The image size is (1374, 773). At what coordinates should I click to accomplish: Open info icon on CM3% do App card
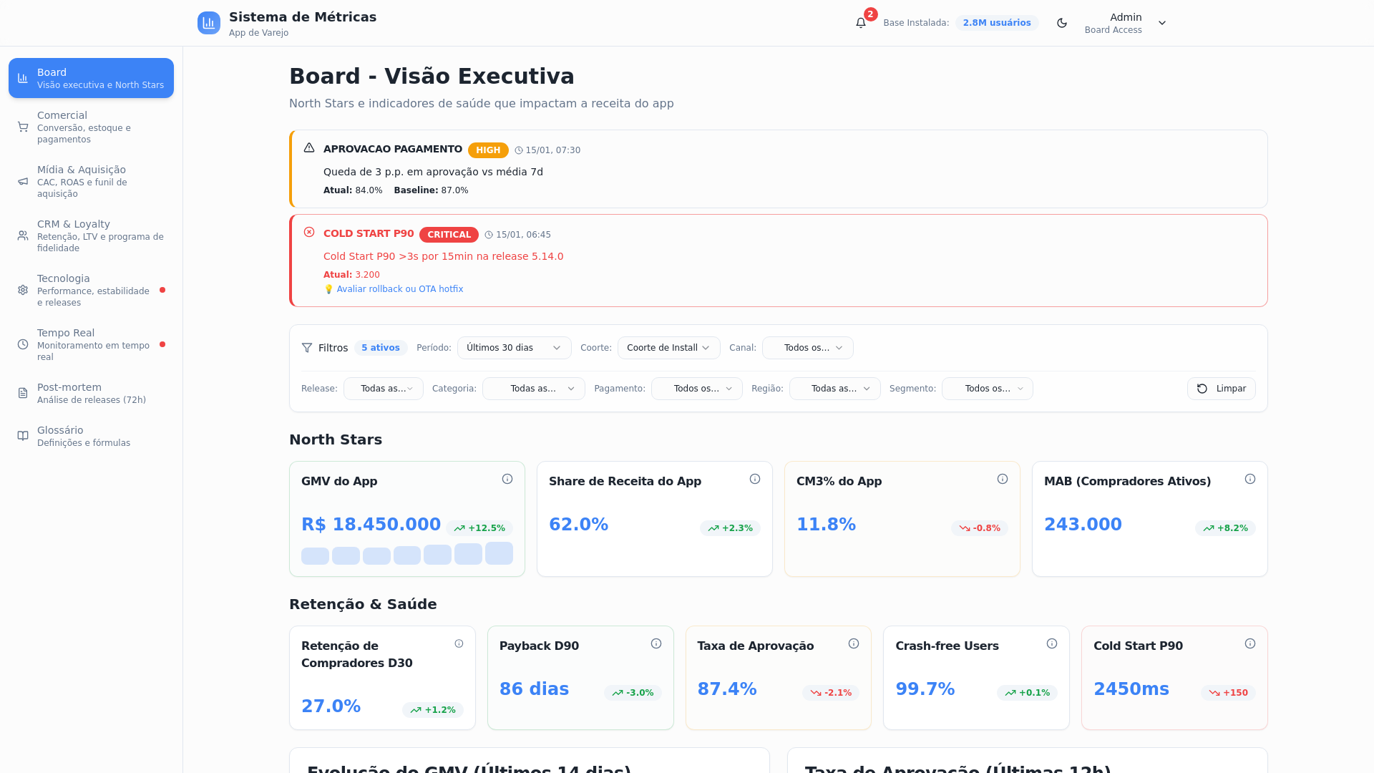point(1003,479)
